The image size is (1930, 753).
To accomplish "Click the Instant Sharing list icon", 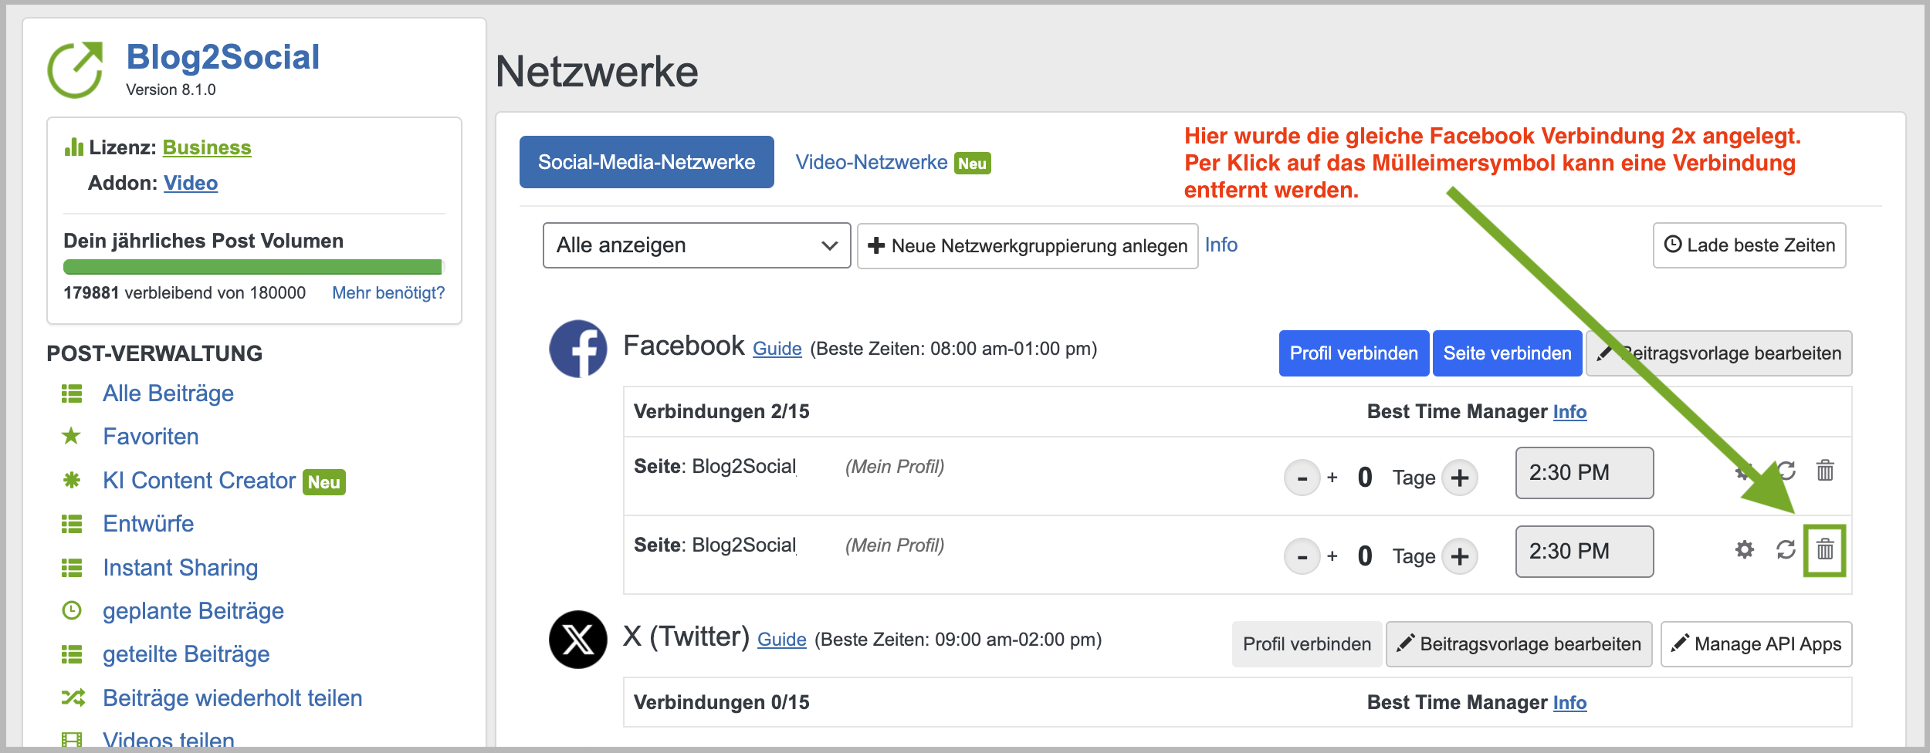I will 72,569.
